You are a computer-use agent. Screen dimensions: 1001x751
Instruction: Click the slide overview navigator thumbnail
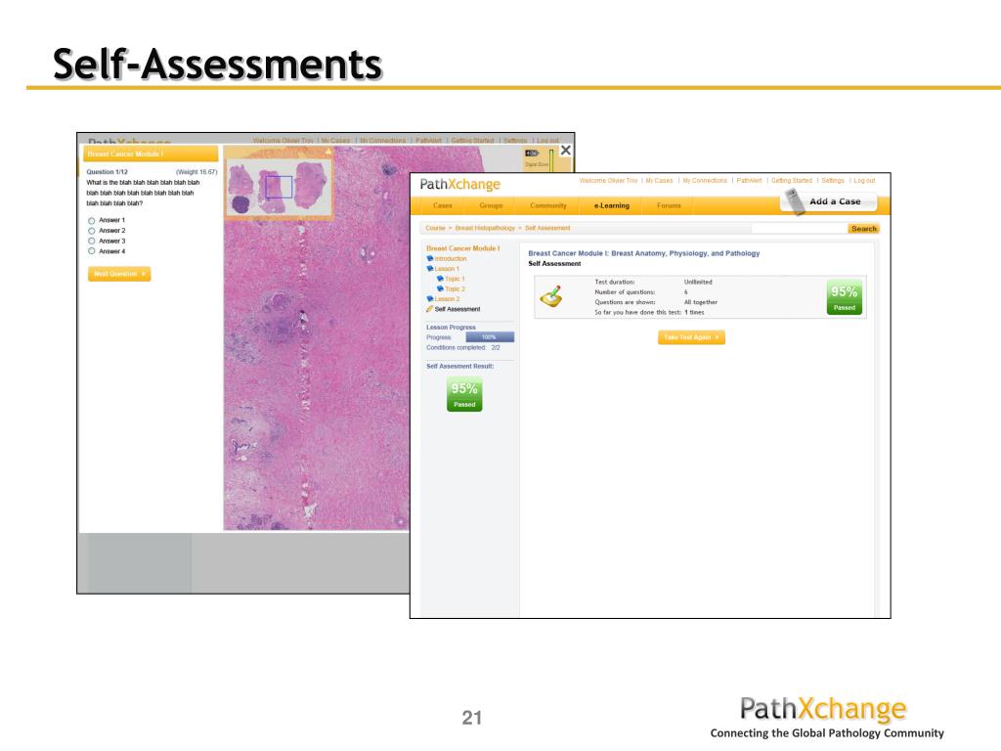(x=279, y=188)
